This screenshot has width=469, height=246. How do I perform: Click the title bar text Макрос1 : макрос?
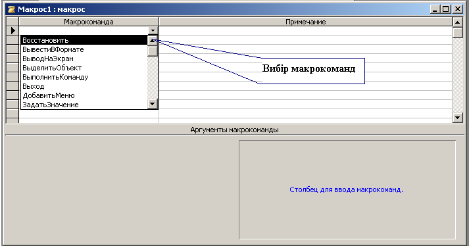click(51, 9)
